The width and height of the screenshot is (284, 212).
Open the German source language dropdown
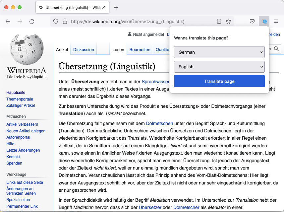click(219, 52)
